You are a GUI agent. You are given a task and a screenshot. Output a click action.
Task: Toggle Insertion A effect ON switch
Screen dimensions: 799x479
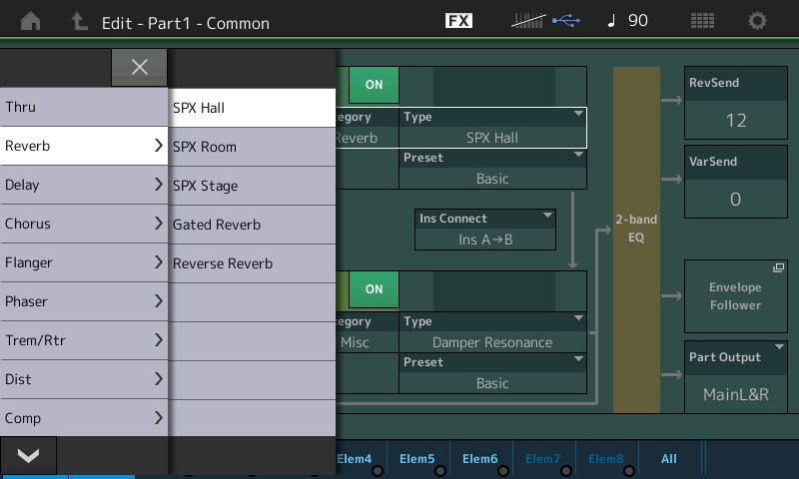(374, 85)
